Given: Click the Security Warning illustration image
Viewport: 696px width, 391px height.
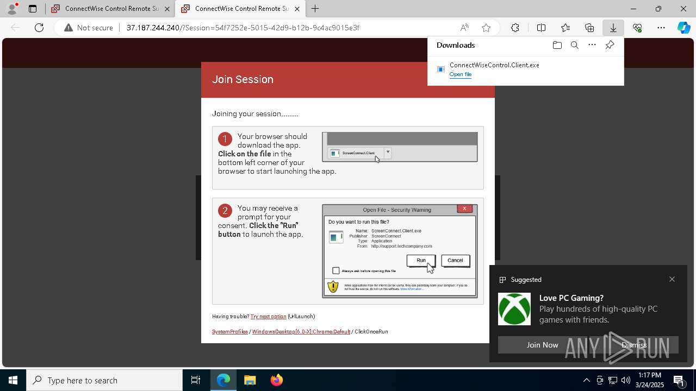Looking at the screenshot, I should point(400,251).
